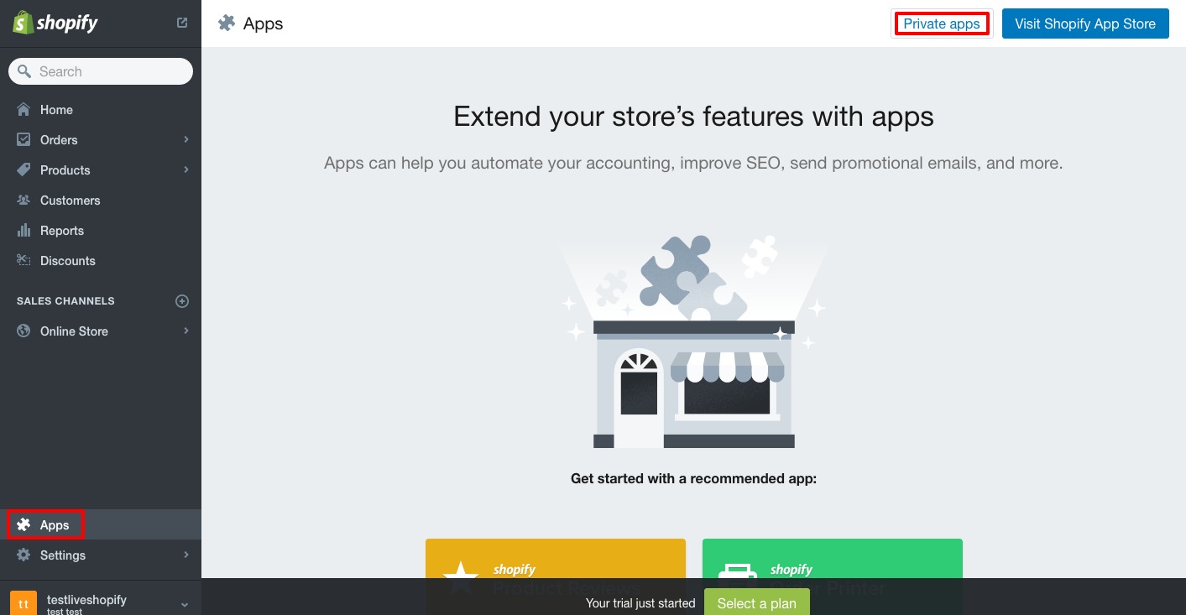This screenshot has height=615, width=1186.
Task: Click the Online Store globe icon
Action: pos(24,331)
